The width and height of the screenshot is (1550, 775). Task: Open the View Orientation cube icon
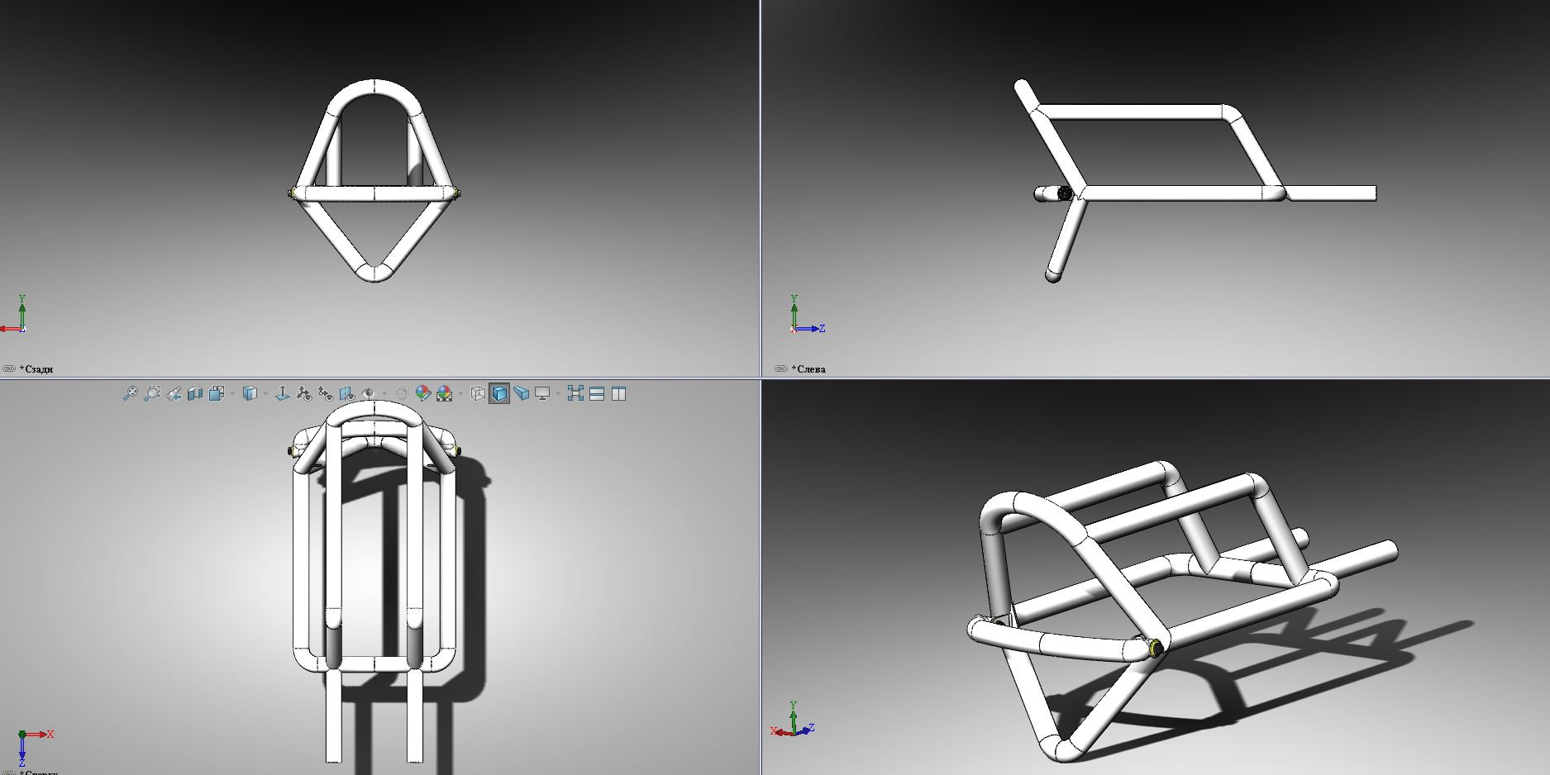pyautogui.click(x=217, y=393)
